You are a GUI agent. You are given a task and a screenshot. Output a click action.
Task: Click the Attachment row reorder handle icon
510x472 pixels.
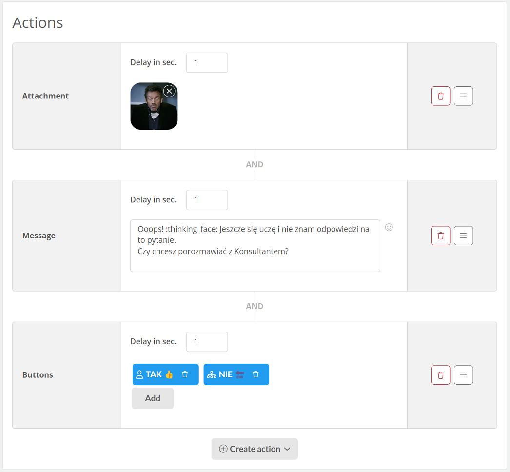tap(463, 96)
